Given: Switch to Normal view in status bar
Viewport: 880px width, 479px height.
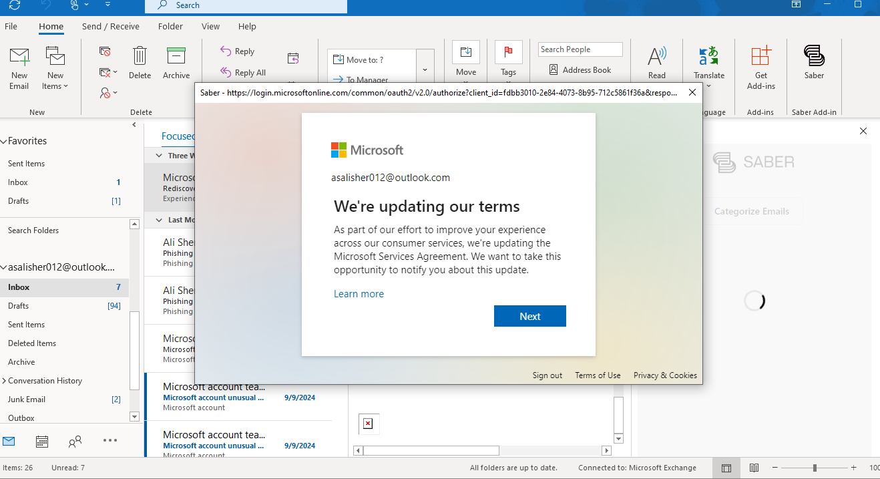Looking at the screenshot, I should pyautogui.click(x=726, y=468).
